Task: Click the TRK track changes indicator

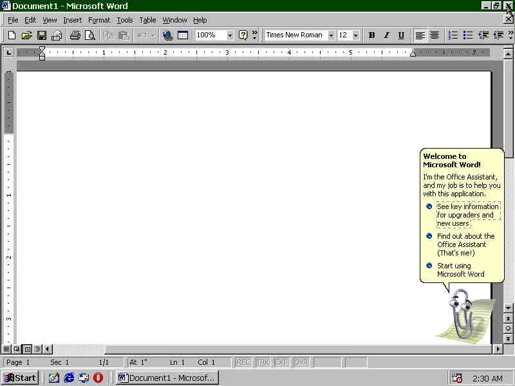Action: point(263,362)
